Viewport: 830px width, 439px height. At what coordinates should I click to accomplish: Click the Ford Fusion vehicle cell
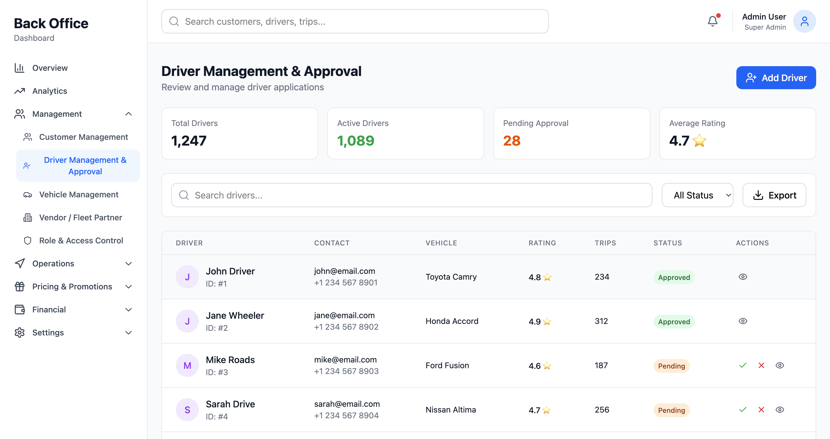tap(447, 365)
